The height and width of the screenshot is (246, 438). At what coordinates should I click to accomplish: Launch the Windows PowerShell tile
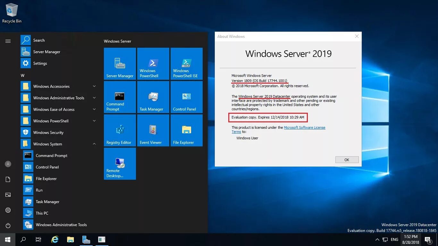tap(153, 64)
